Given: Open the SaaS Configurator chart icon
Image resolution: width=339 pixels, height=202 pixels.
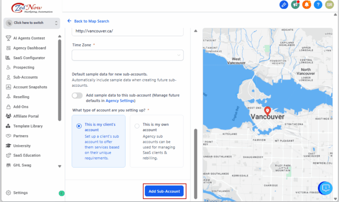Looking at the screenshot, I should tap(8, 58).
